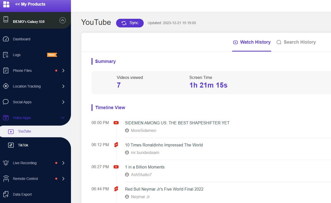
Task: Click the Summary heading
Action: click(x=105, y=61)
